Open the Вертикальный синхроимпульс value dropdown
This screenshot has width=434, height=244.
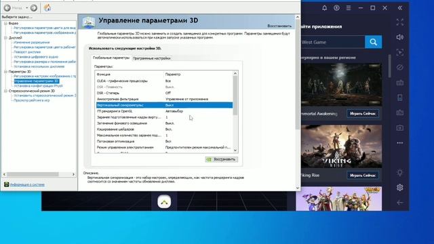click(x=199, y=105)
